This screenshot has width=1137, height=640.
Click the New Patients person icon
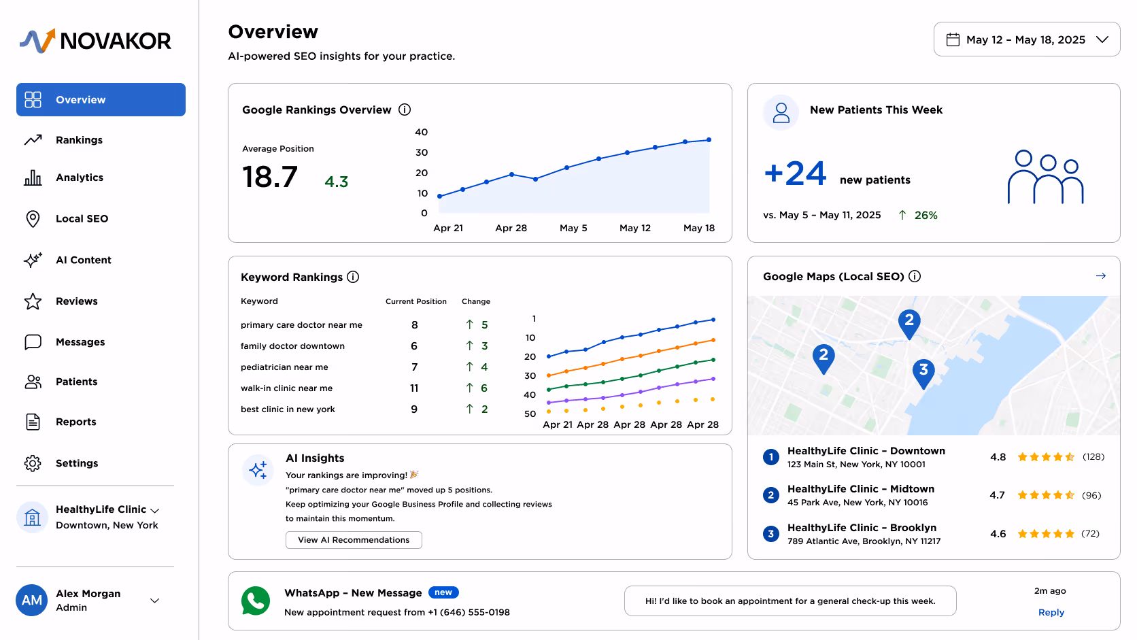pyautogui.click(x=781, y=112)
